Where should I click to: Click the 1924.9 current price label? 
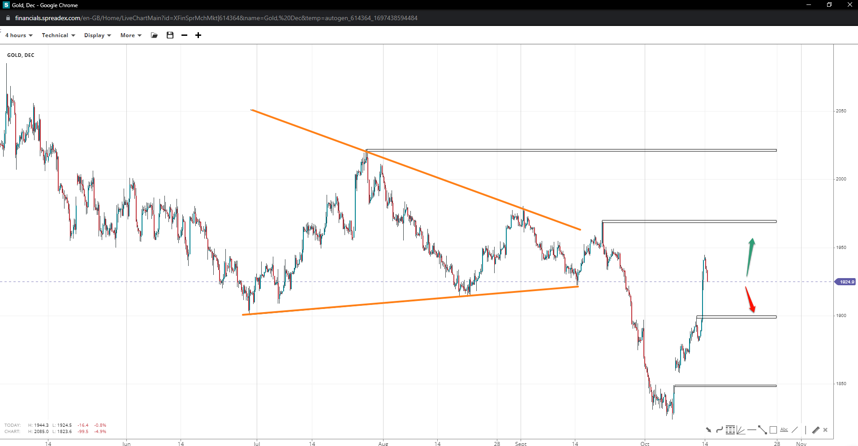(x=846, y=282)
